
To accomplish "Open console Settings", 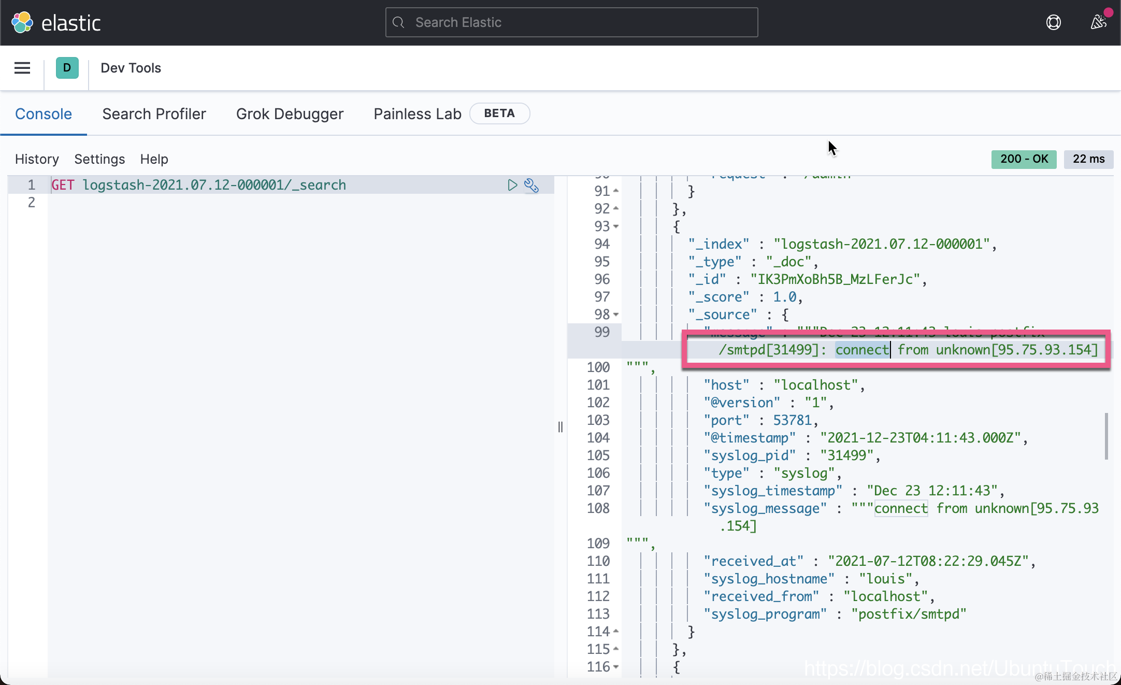I will 99,159.
